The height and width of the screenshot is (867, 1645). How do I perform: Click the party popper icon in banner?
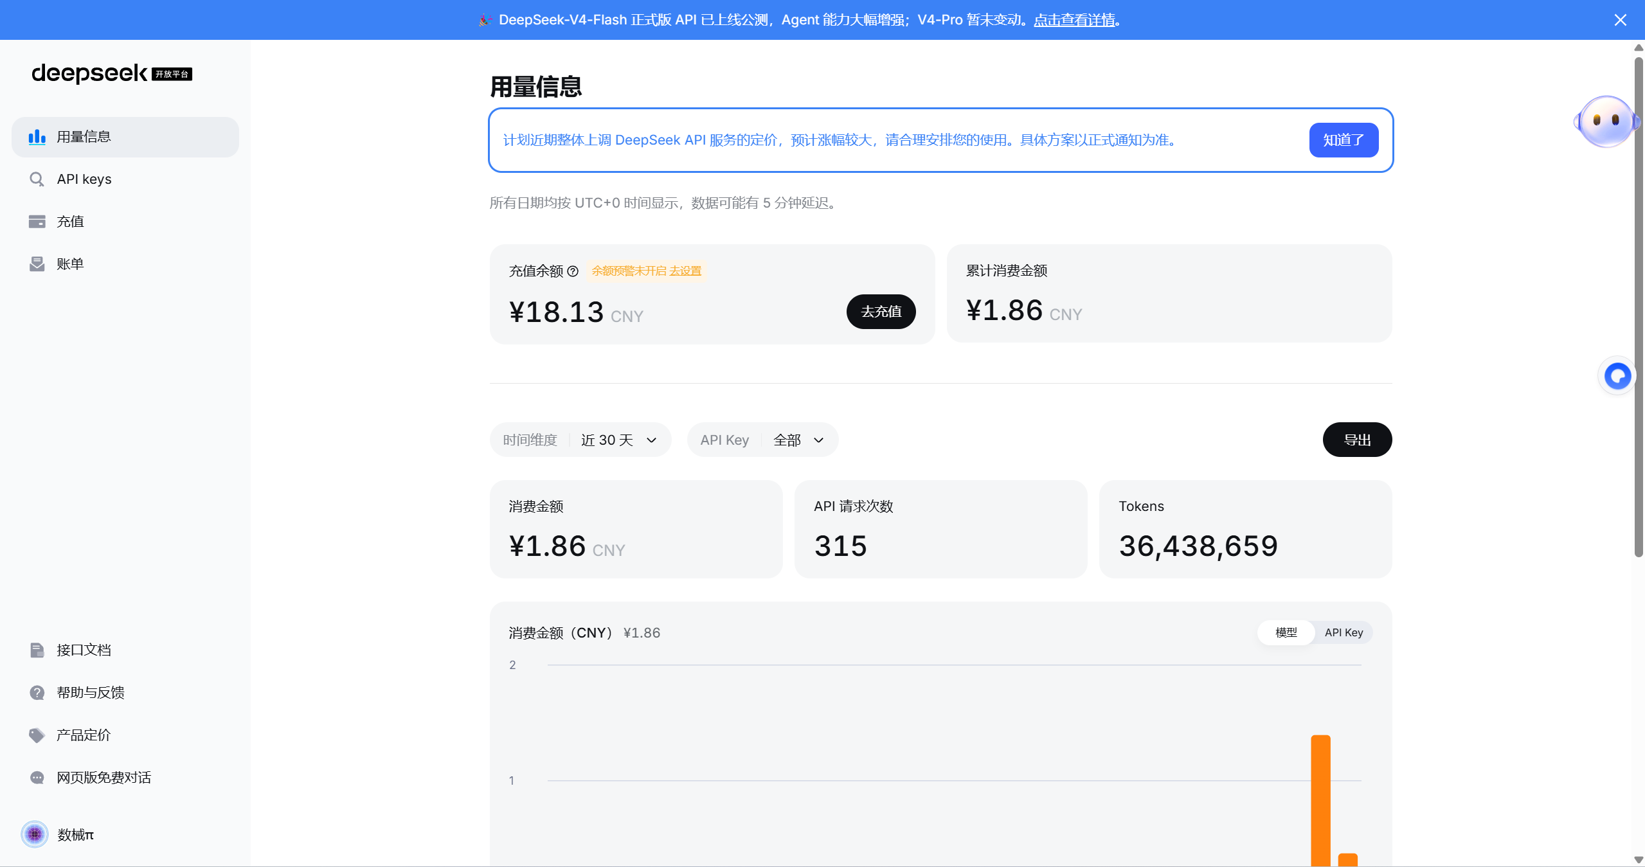(x=485, y=20)
